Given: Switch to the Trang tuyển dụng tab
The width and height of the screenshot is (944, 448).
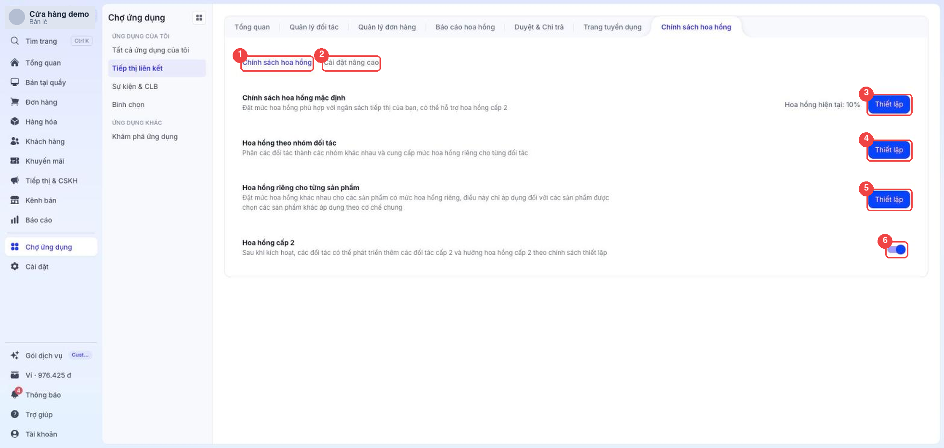Looking at the screenshot, I should 613,27.
